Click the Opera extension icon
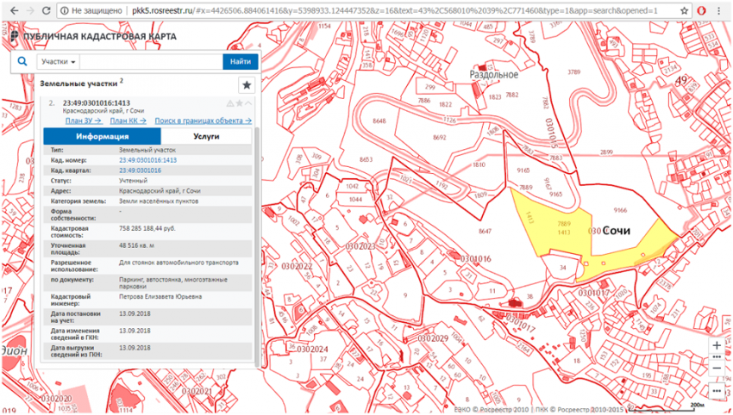 pyautogui.click(x=702, y=10)
